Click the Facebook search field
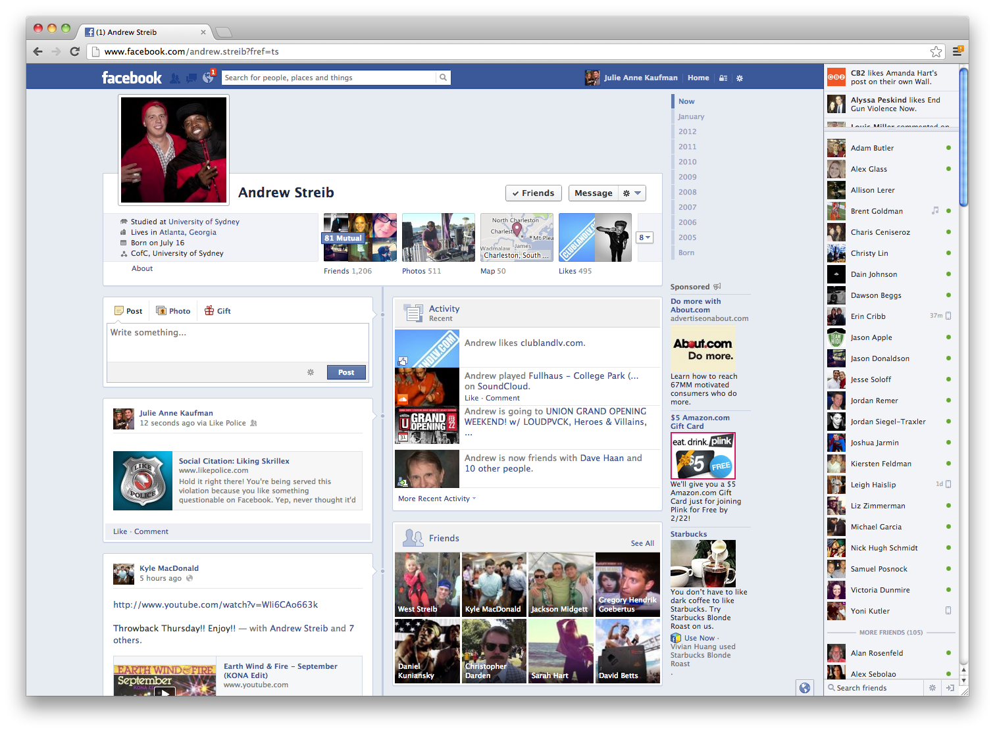 pos(330,78)
